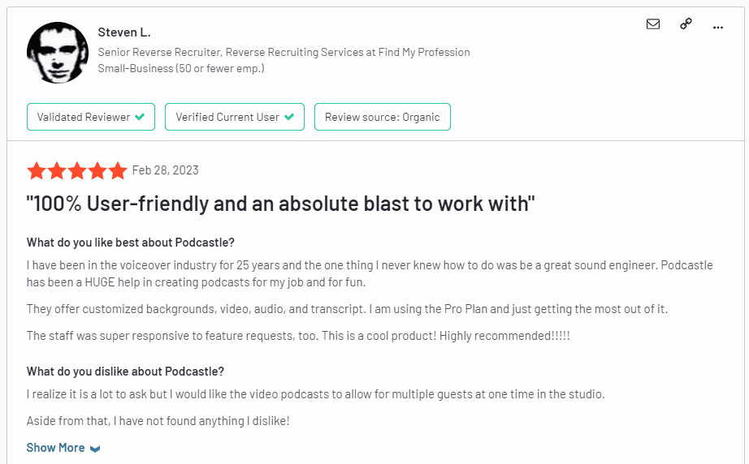The height and width of the screenshot is (464, 749).
Task: Click the Feb 28, 2023 review date
Action: tap(165, 170)
